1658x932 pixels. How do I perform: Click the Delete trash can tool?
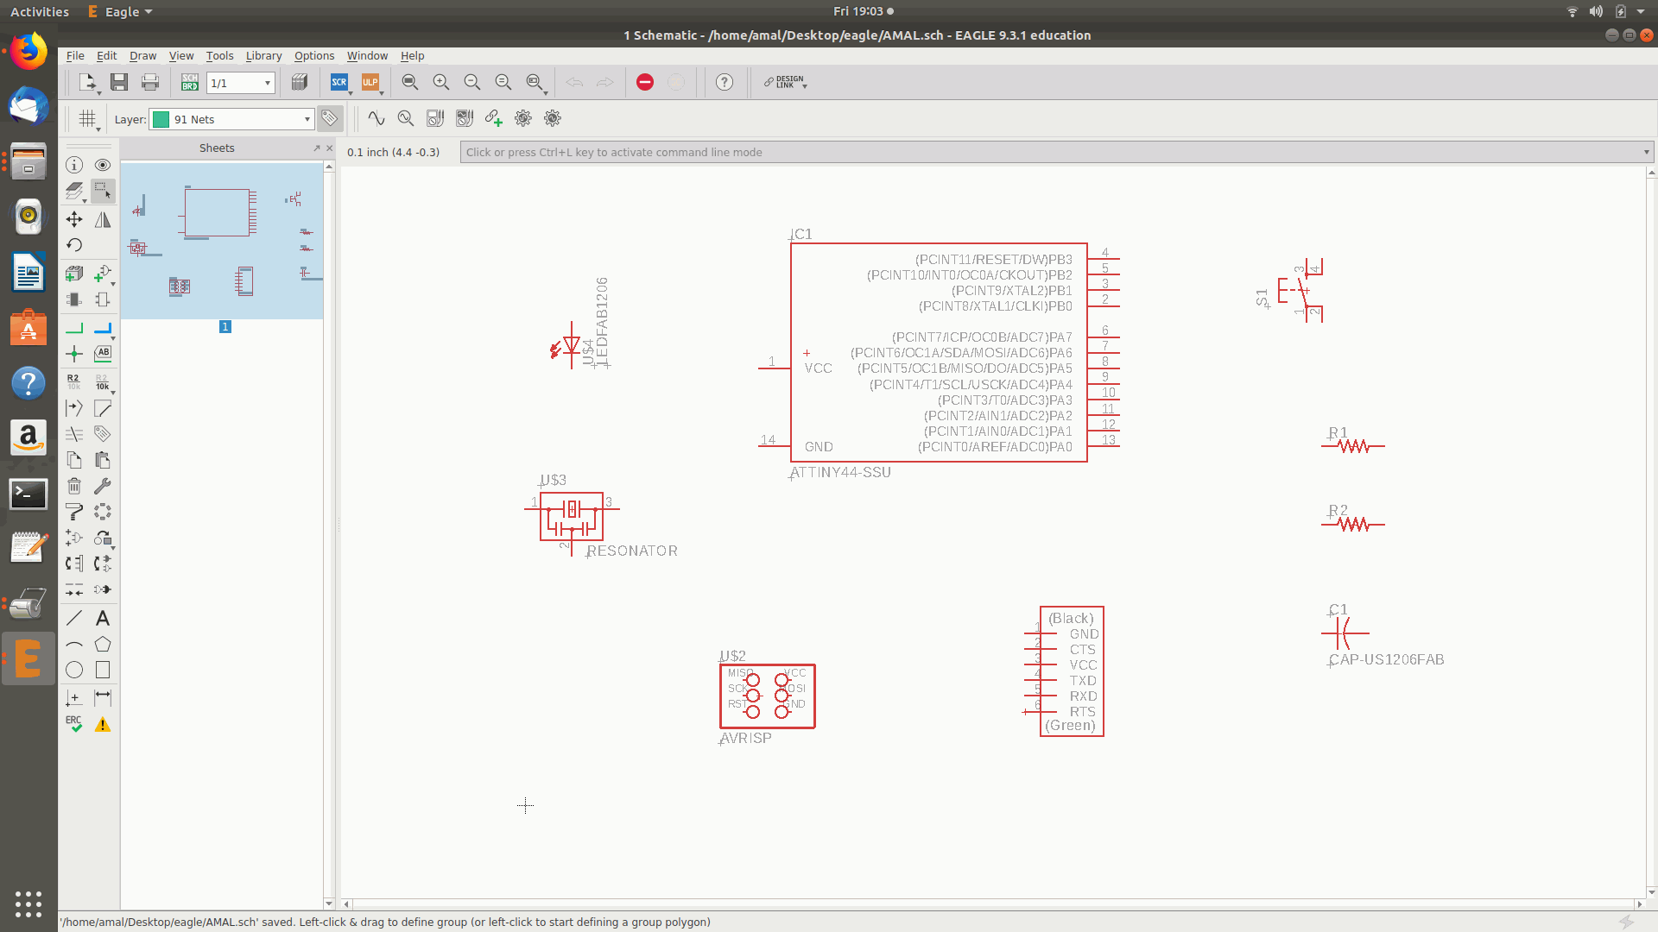74,487
